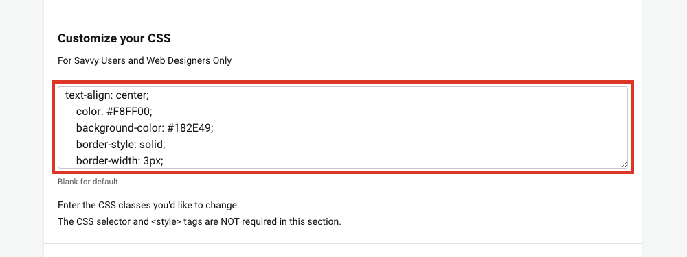Place cursor in the custom CSS textarea
This screenshot has height=257, width=687.
click(343, 127)
